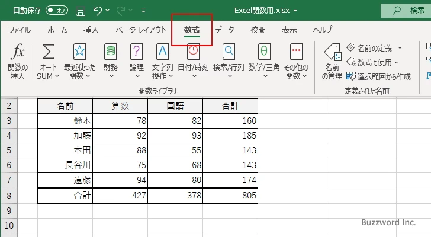431x237 pixels.
Task: Switch to the ページ レイアウト tab
Action: tap(141, 30)
